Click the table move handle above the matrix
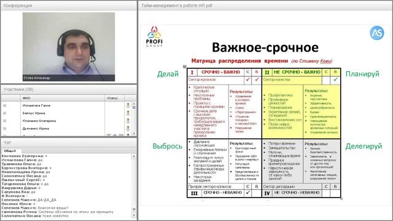This screenshot has height=221, width=393. coord(185,66)
